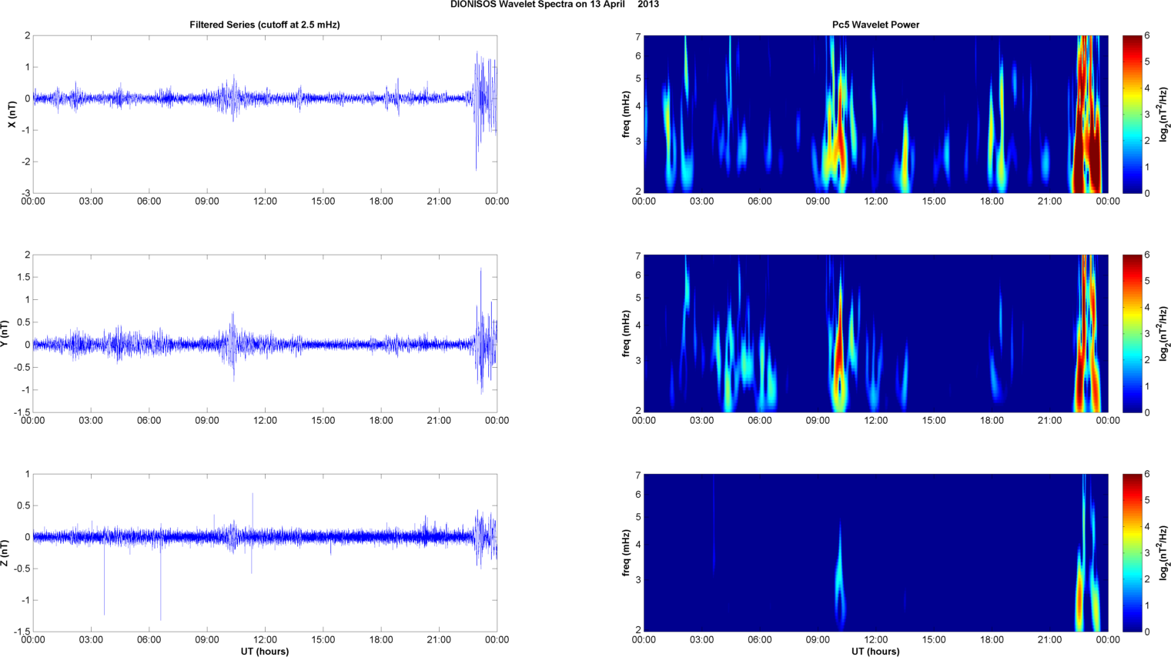Click the "6" tick on the top colorbar
Screen dimensions: 1171x657
pos(1147,36)
